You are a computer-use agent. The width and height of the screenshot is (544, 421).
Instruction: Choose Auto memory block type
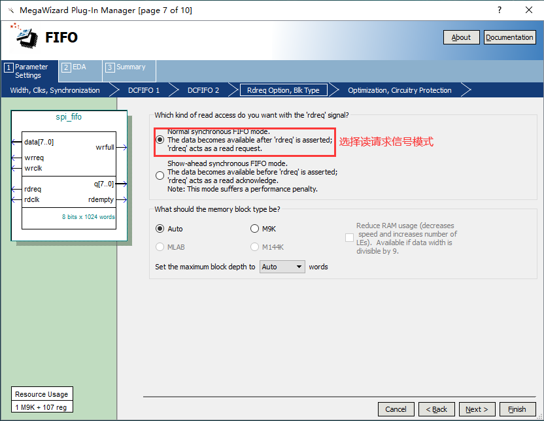160,229
